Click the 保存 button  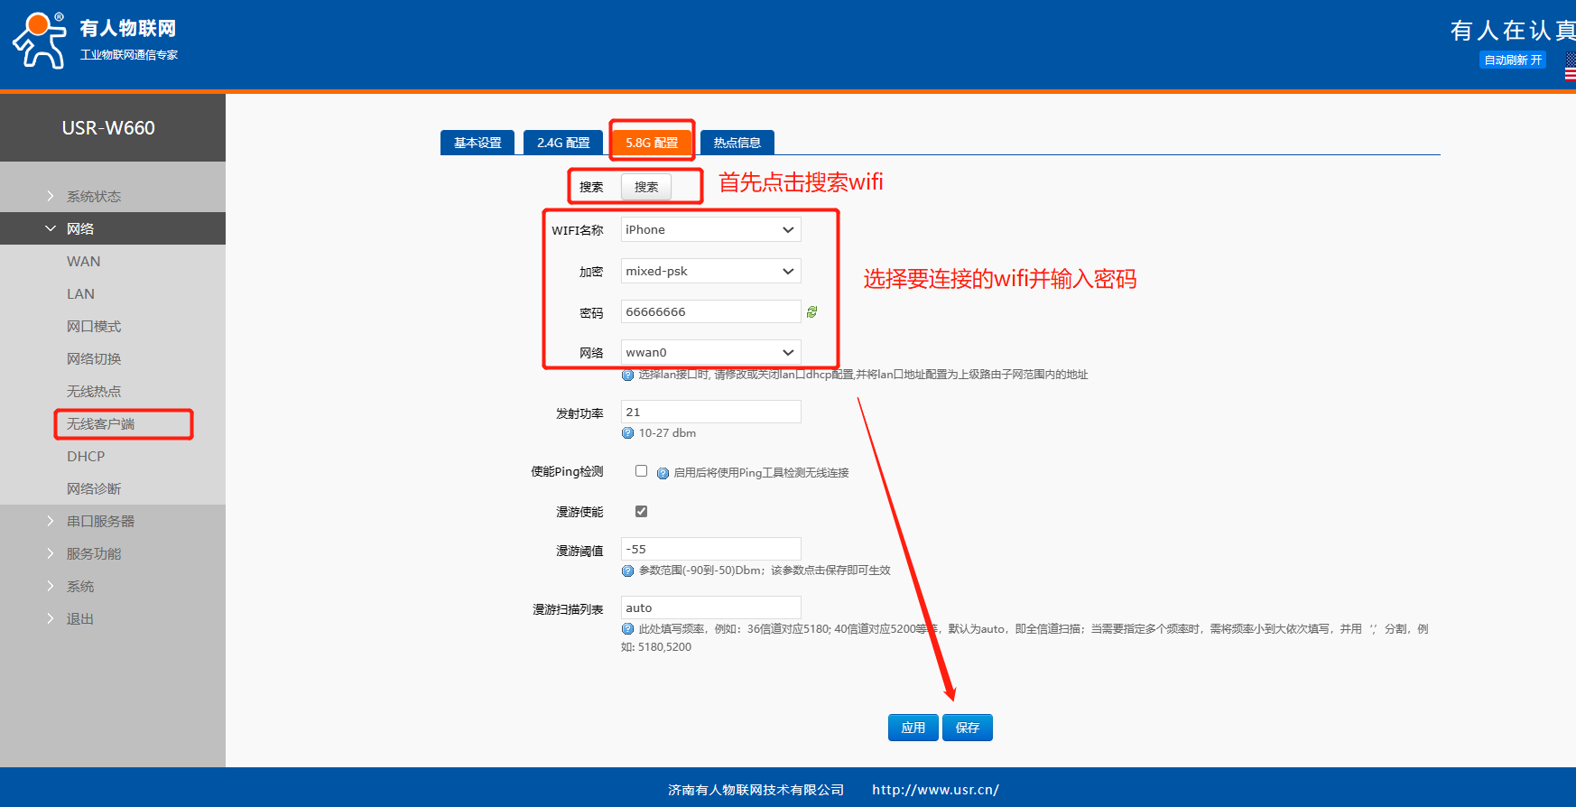[967, 728]
